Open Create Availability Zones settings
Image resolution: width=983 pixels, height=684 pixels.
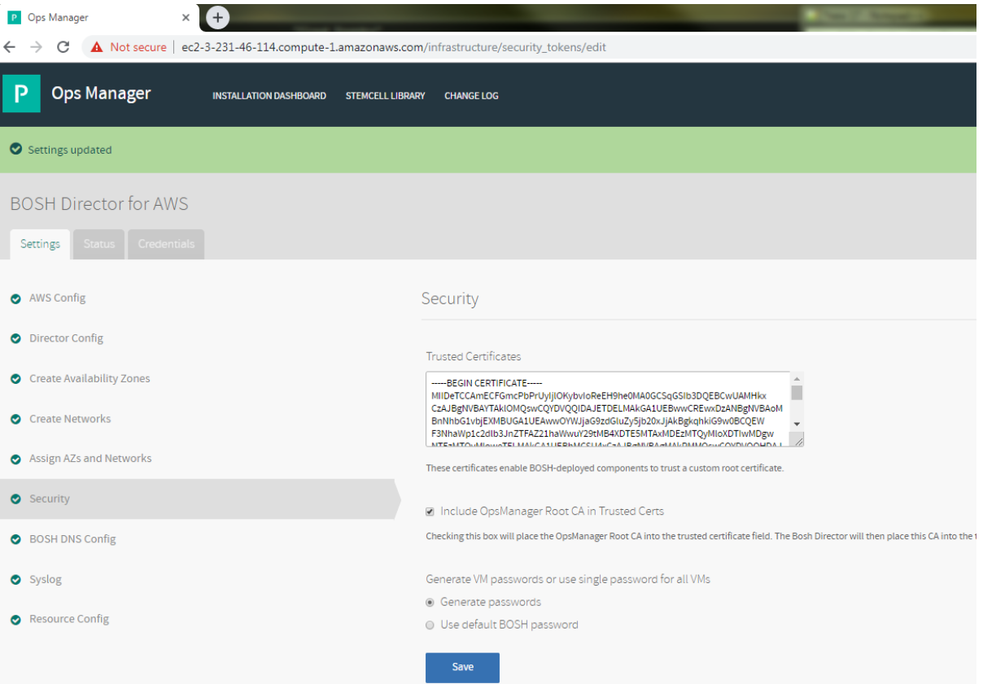90,379
